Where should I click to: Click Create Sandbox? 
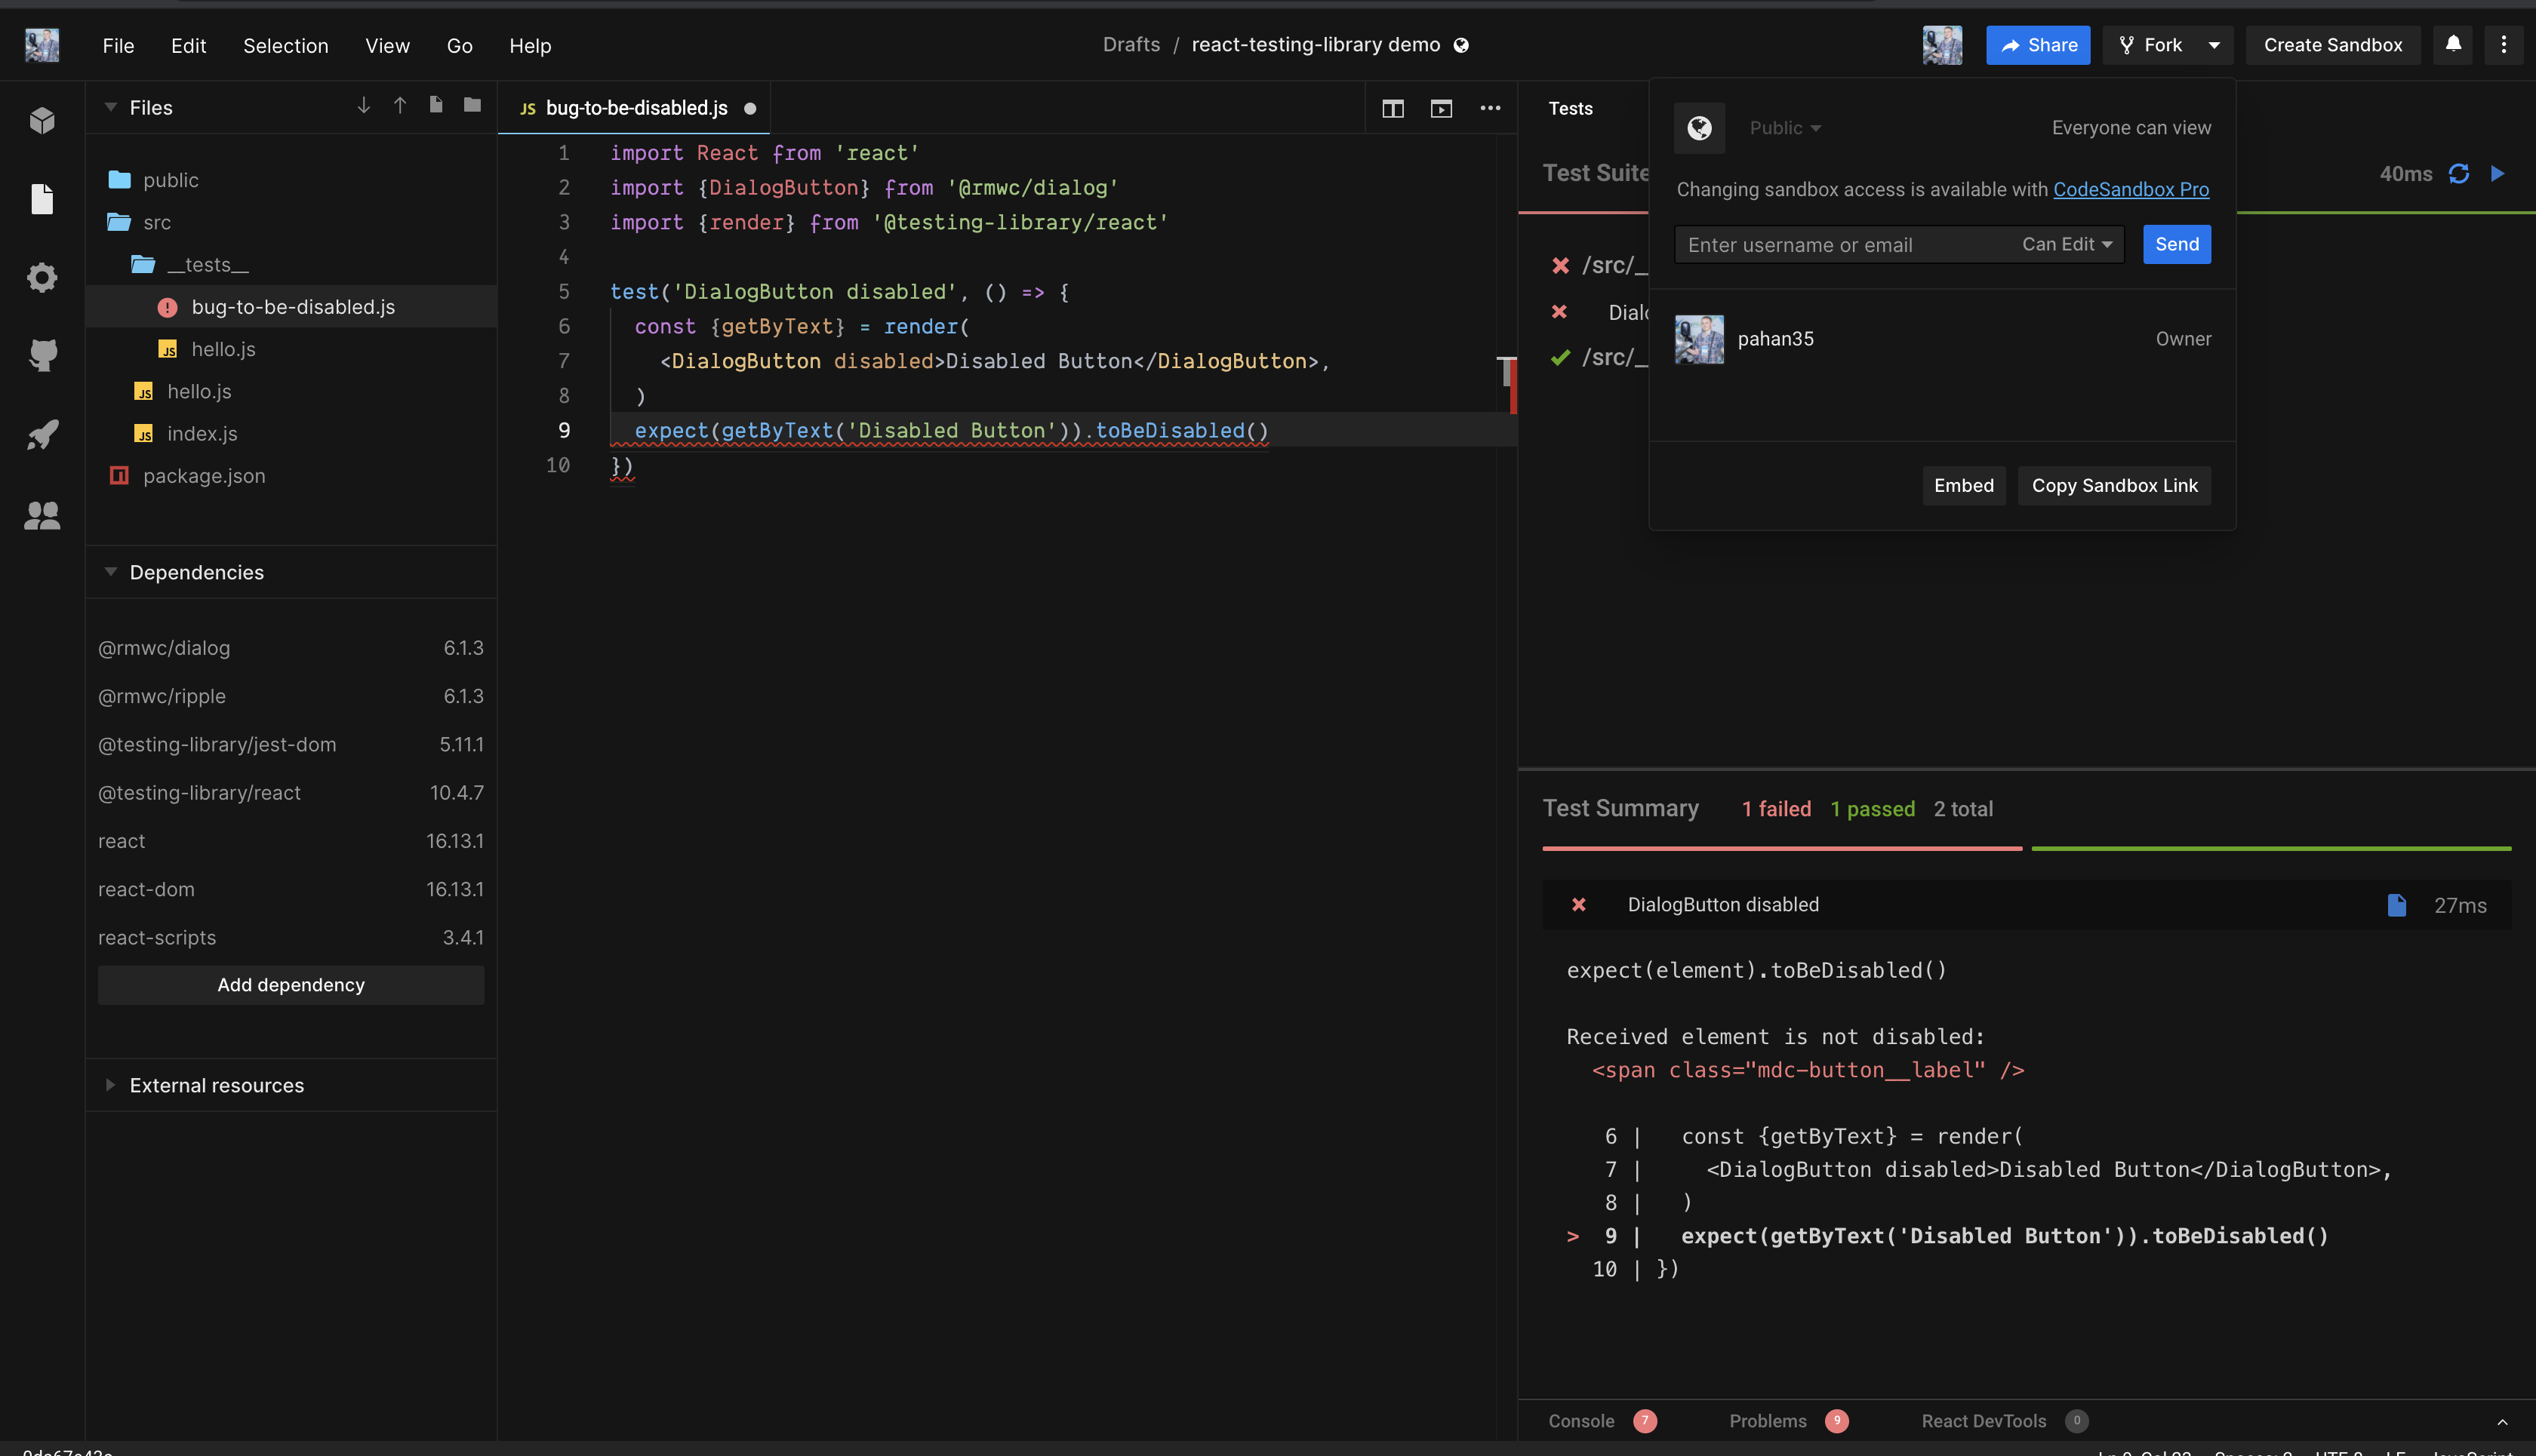pyautogui.click(x=2332, y=45)
